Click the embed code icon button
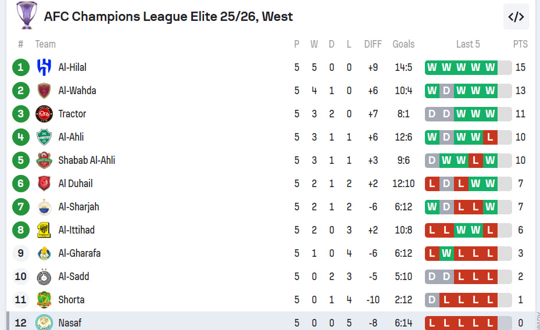This screenshot has height=330, width=540. (516, 16)
